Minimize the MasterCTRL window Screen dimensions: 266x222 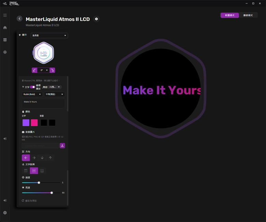point(247,3)
